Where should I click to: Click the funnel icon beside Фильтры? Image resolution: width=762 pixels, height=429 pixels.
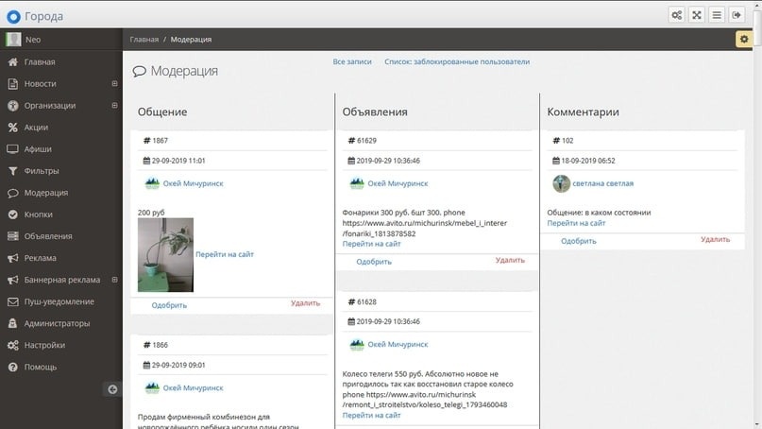point(12,171)
